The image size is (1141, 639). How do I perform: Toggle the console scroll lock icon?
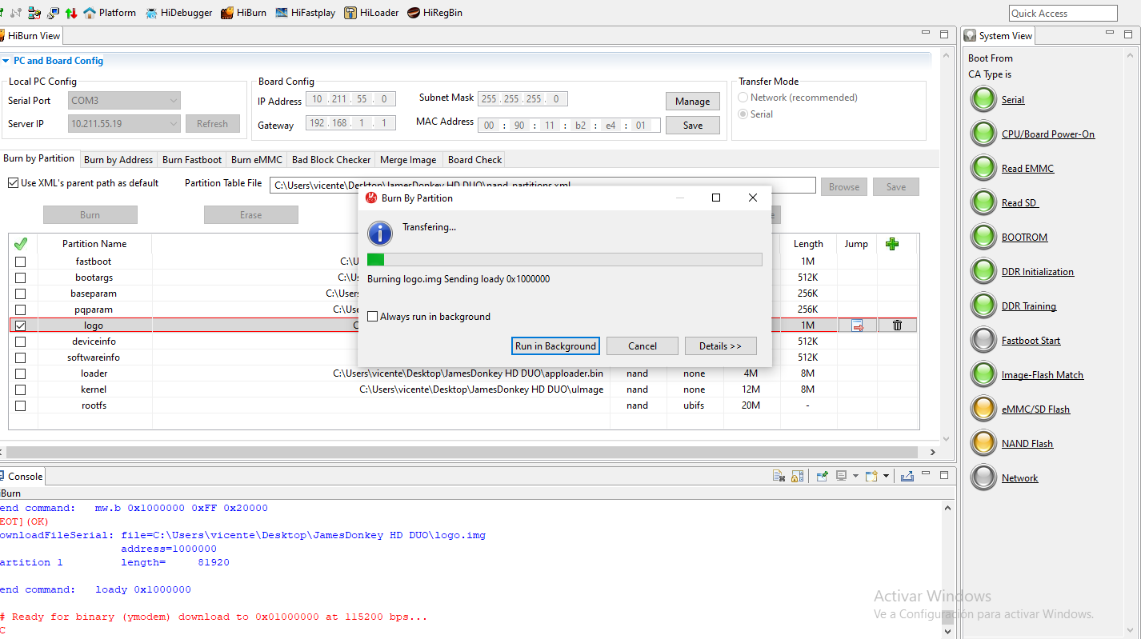pos(797,477)
